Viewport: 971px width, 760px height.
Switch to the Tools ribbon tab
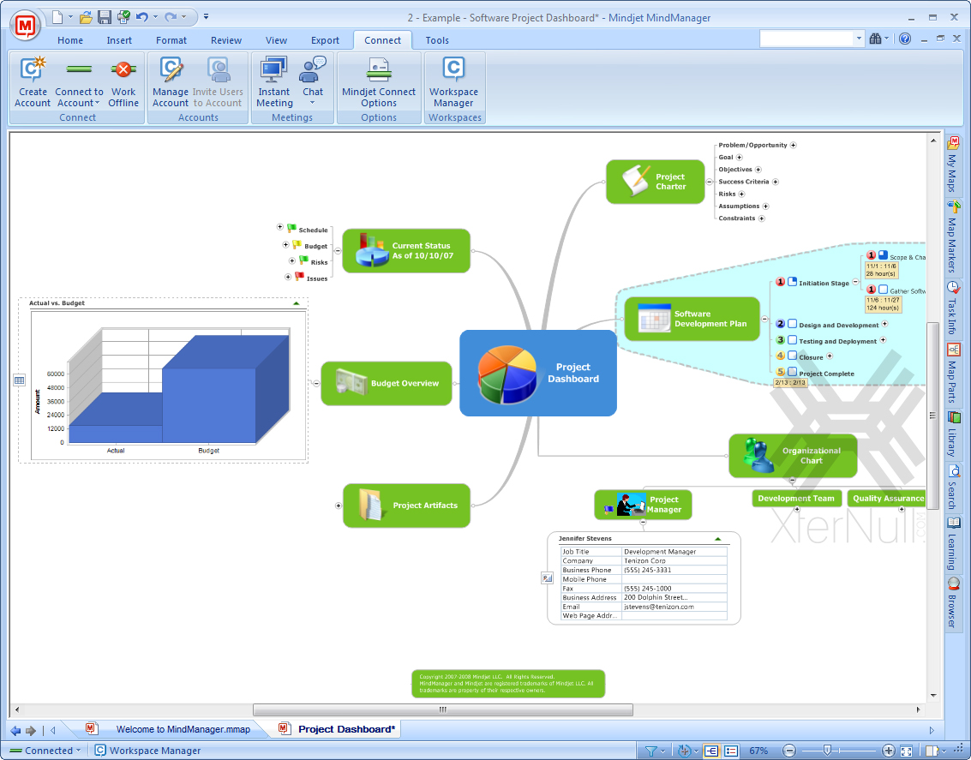[x=437, y=39]
